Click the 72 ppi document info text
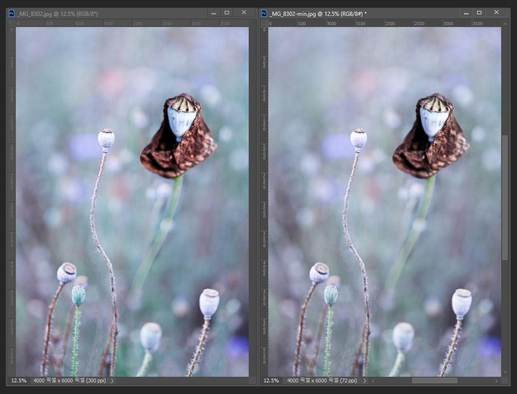This screenshot has height=394, width=517. (322, 380)
